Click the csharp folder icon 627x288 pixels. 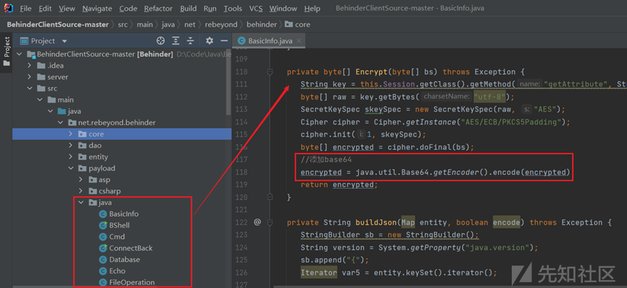pos(93,191)
